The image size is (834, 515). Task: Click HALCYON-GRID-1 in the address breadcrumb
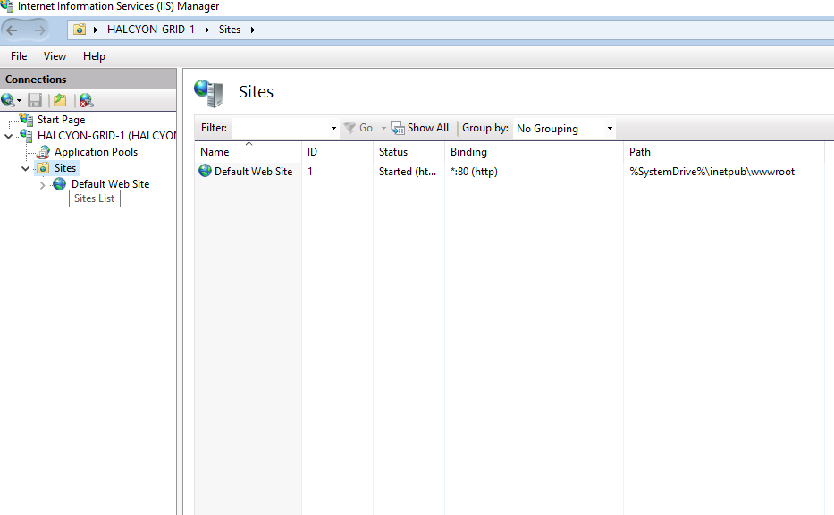point(151,30)
